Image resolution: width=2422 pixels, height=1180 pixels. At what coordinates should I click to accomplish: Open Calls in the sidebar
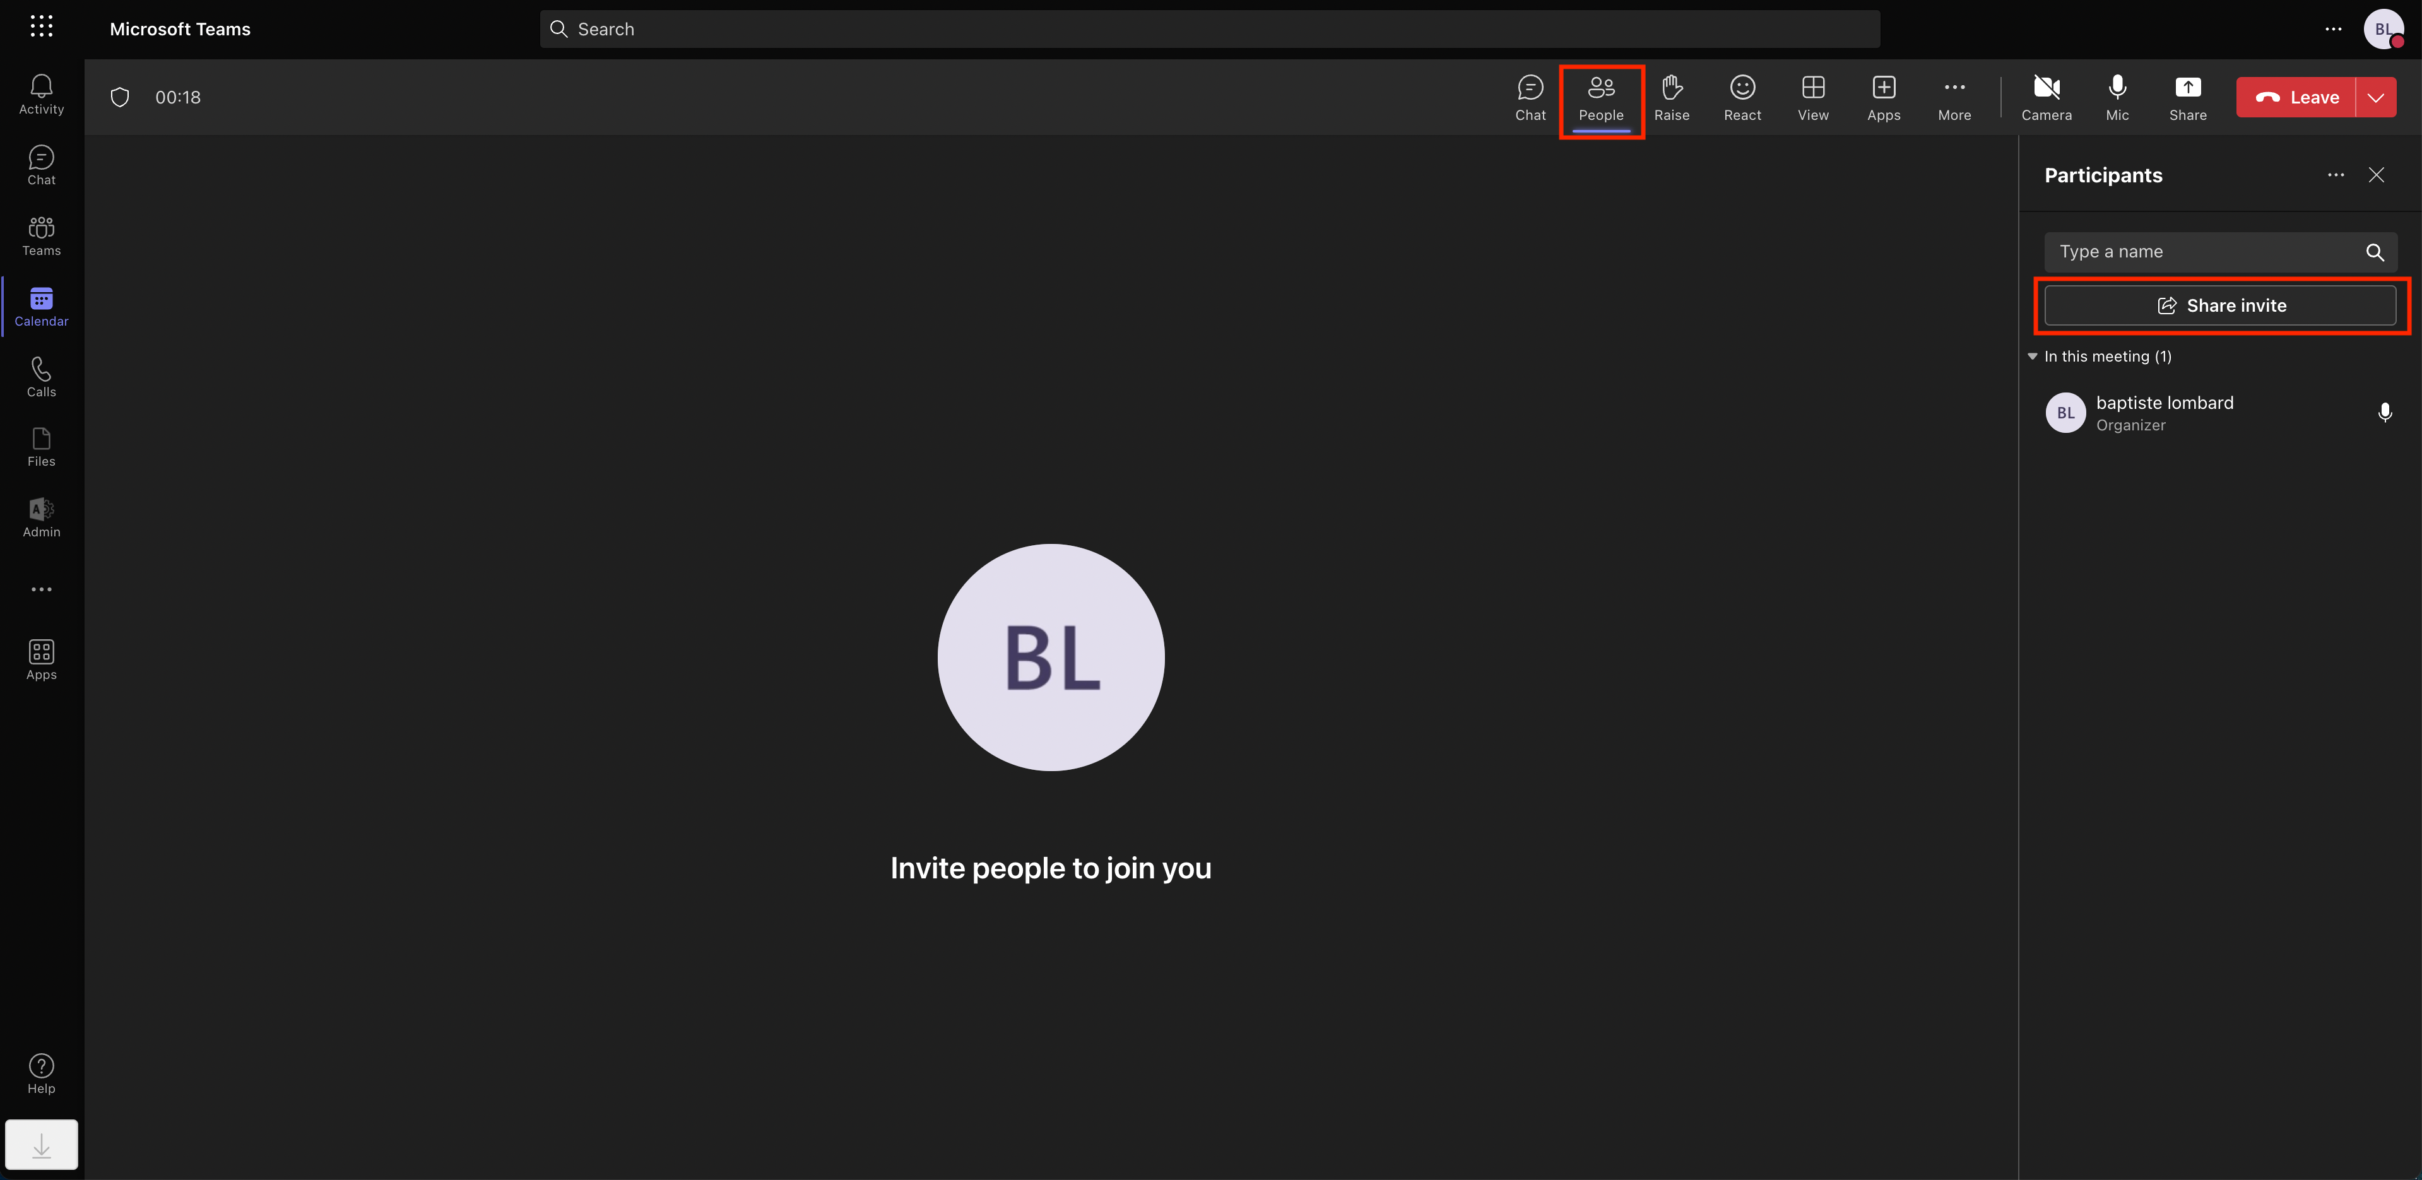42,377
